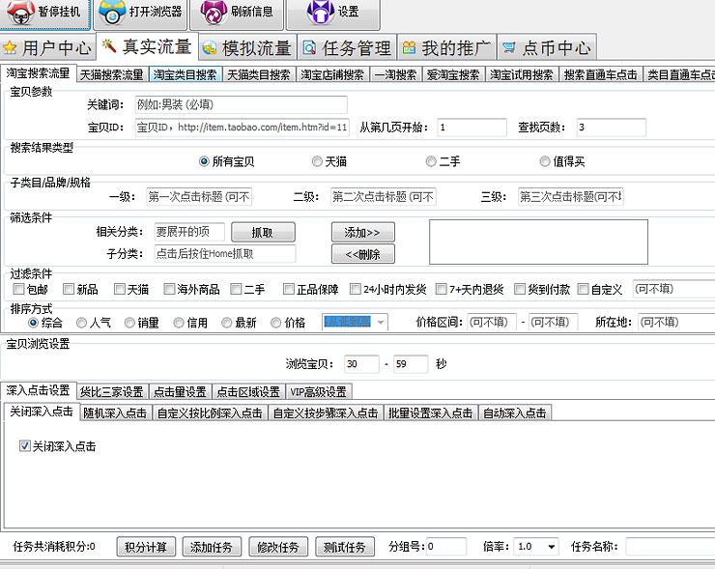
Task: Click the 一级 title input field
Action: pyautogui.click(x=199, y=197)
